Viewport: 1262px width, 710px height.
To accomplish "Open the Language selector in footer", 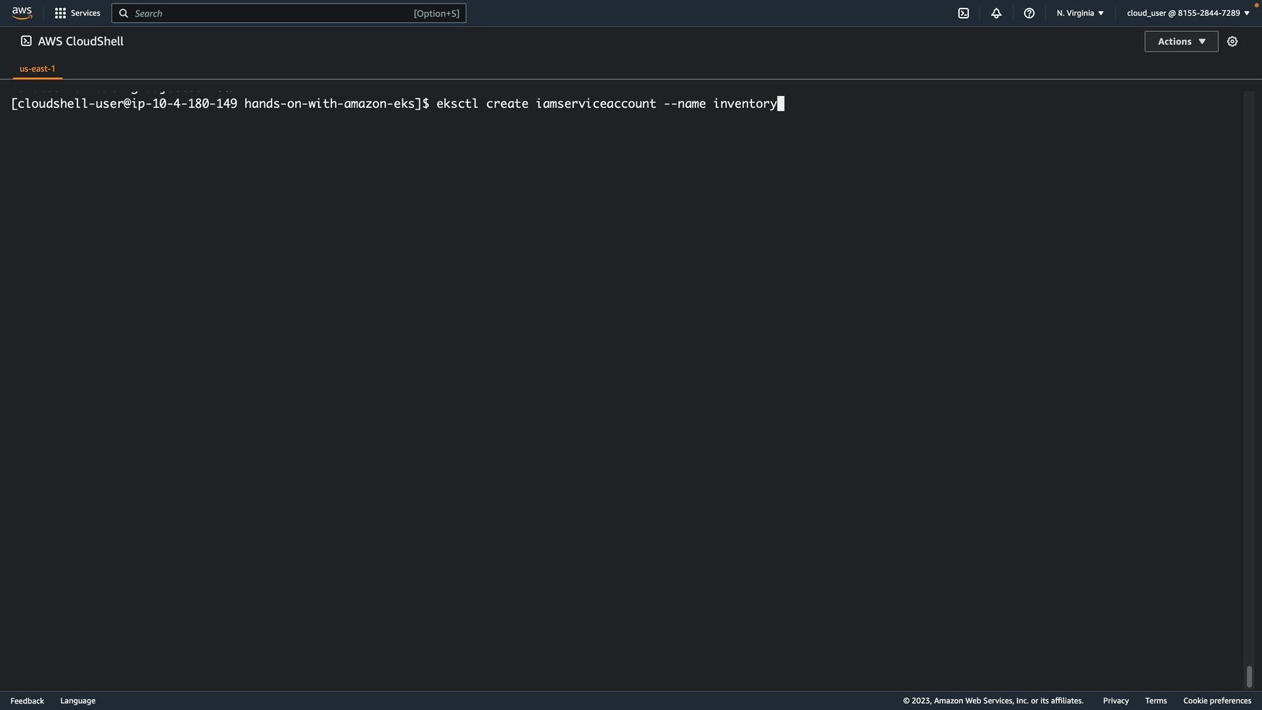I will pyautogui.click(x=78, y=701).
